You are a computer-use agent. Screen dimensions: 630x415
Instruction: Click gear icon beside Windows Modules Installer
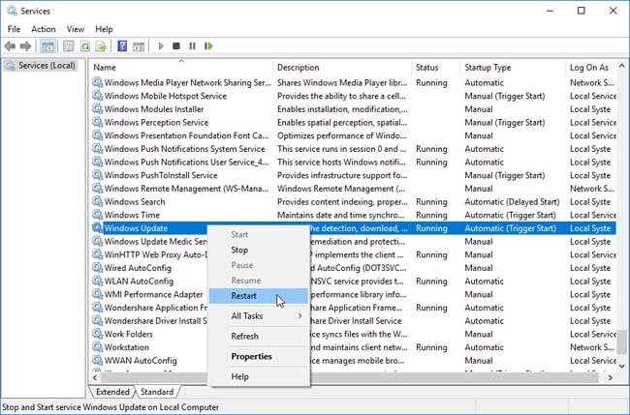(x=97, y=108)
